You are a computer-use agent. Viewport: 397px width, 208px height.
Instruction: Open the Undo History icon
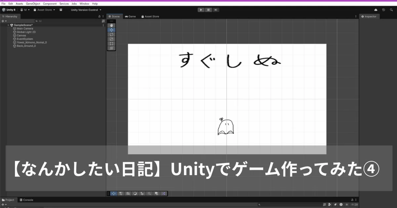tap(383, 10)
